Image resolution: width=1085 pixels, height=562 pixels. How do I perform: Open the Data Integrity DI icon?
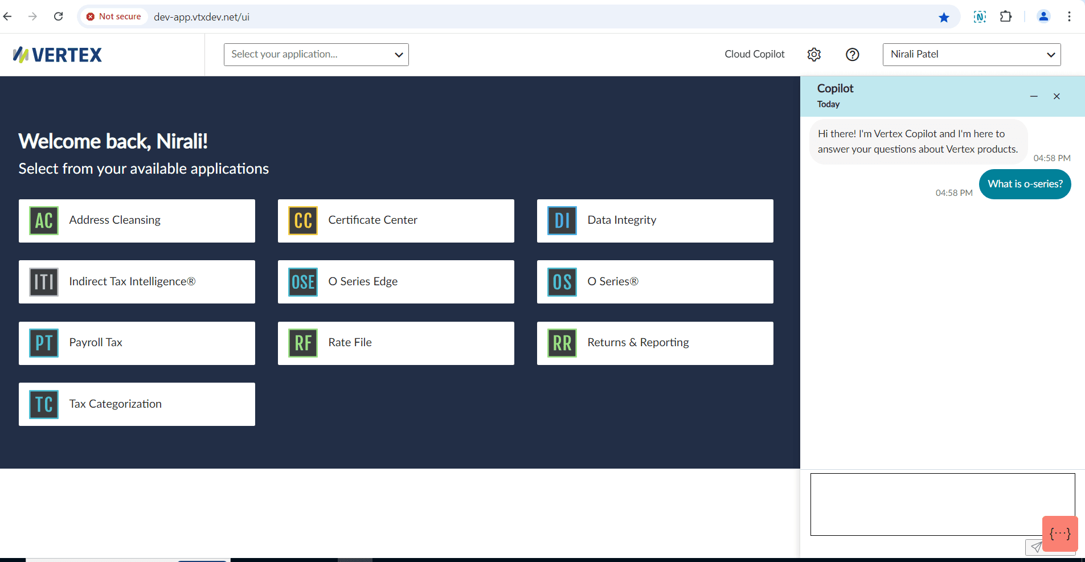(562, 221)
